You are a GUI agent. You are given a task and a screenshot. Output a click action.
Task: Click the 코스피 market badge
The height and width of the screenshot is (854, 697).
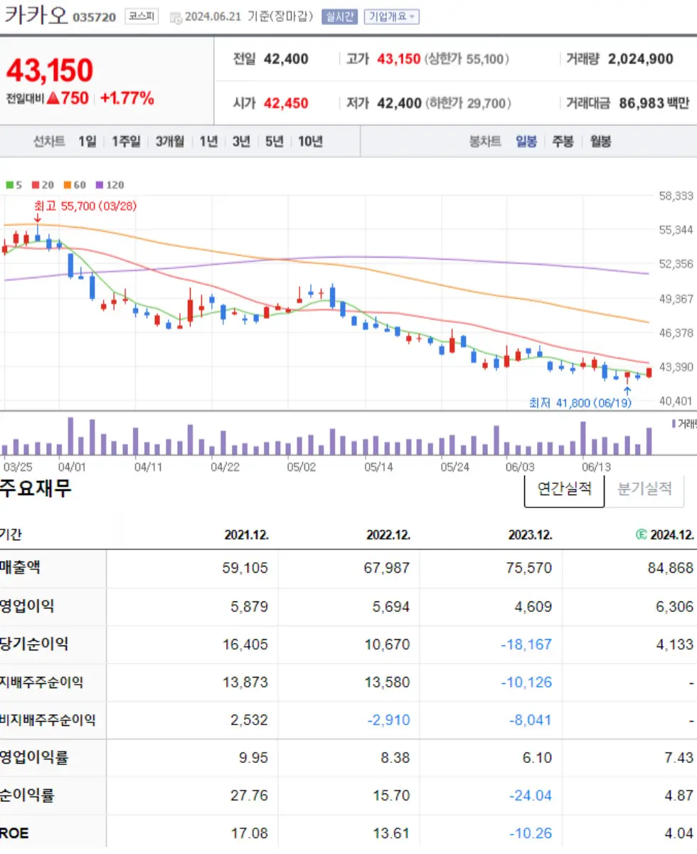(x=142, y=16)
